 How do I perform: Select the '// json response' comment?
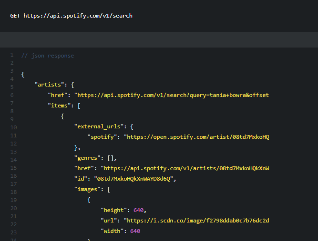click(48, 56)
